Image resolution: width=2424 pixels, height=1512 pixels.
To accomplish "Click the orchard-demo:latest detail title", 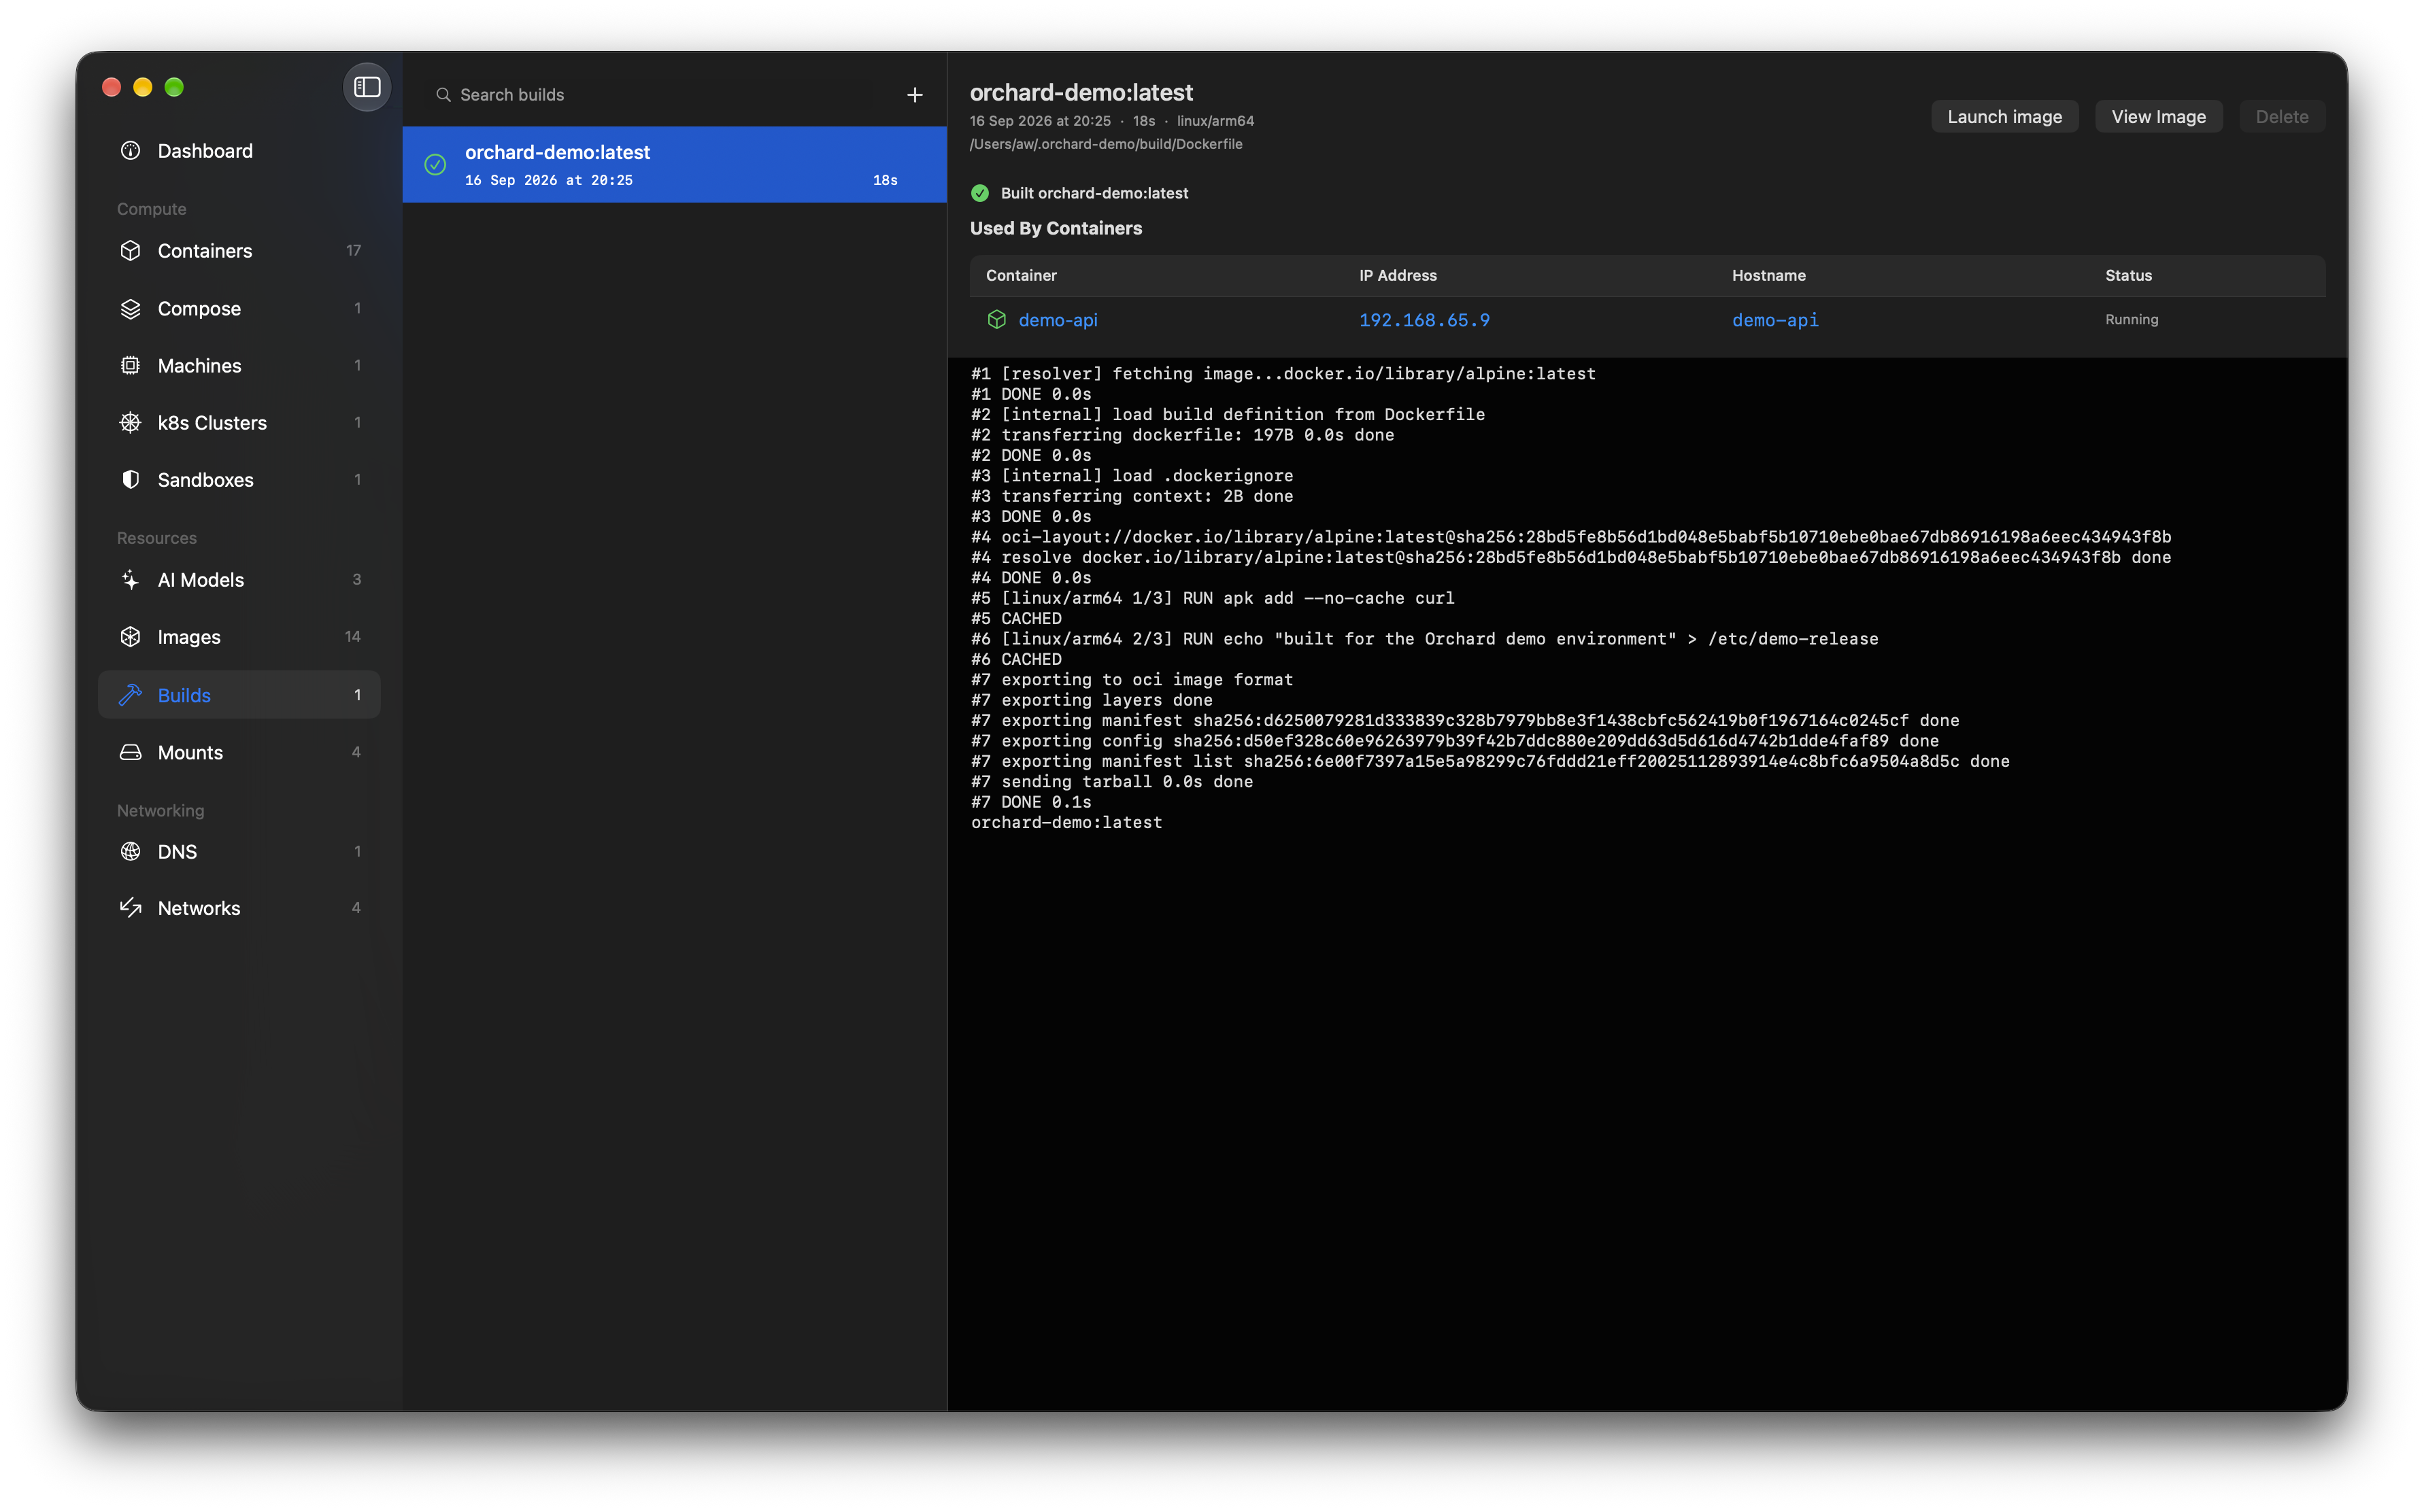I will 1081,92.
